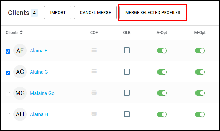This screenshot has height=131, width=220.
Task: Sort by the Clients column arrows
Action: (21, 32)
